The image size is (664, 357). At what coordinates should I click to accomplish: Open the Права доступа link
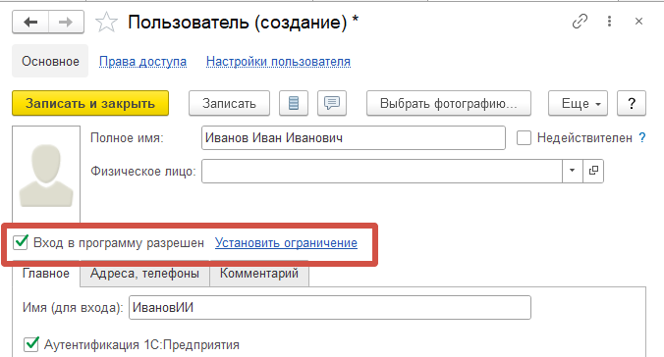(142, 62)
